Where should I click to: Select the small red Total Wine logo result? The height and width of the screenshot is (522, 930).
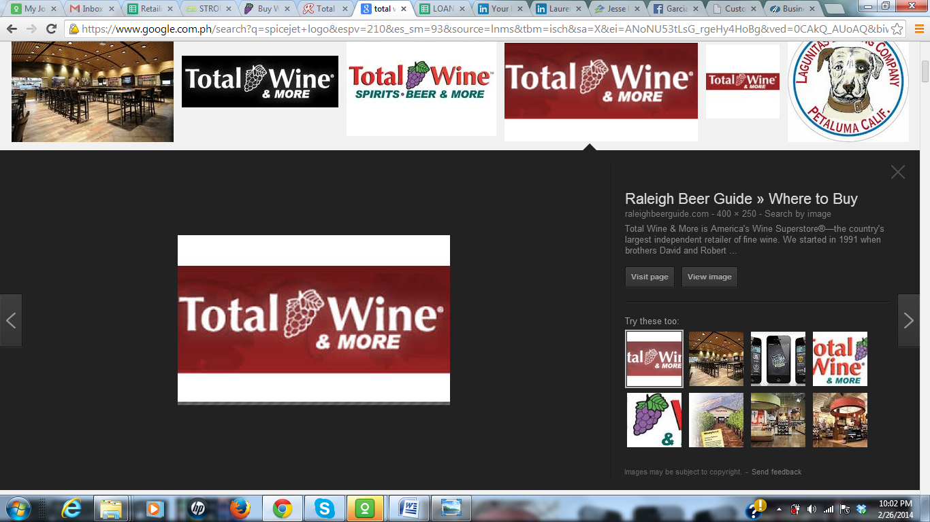coord(743,82)
